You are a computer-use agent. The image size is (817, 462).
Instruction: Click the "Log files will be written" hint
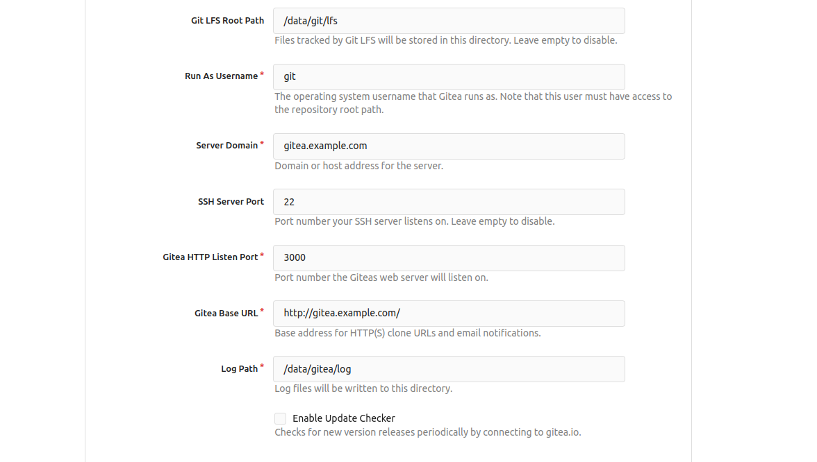coord(363,388)
